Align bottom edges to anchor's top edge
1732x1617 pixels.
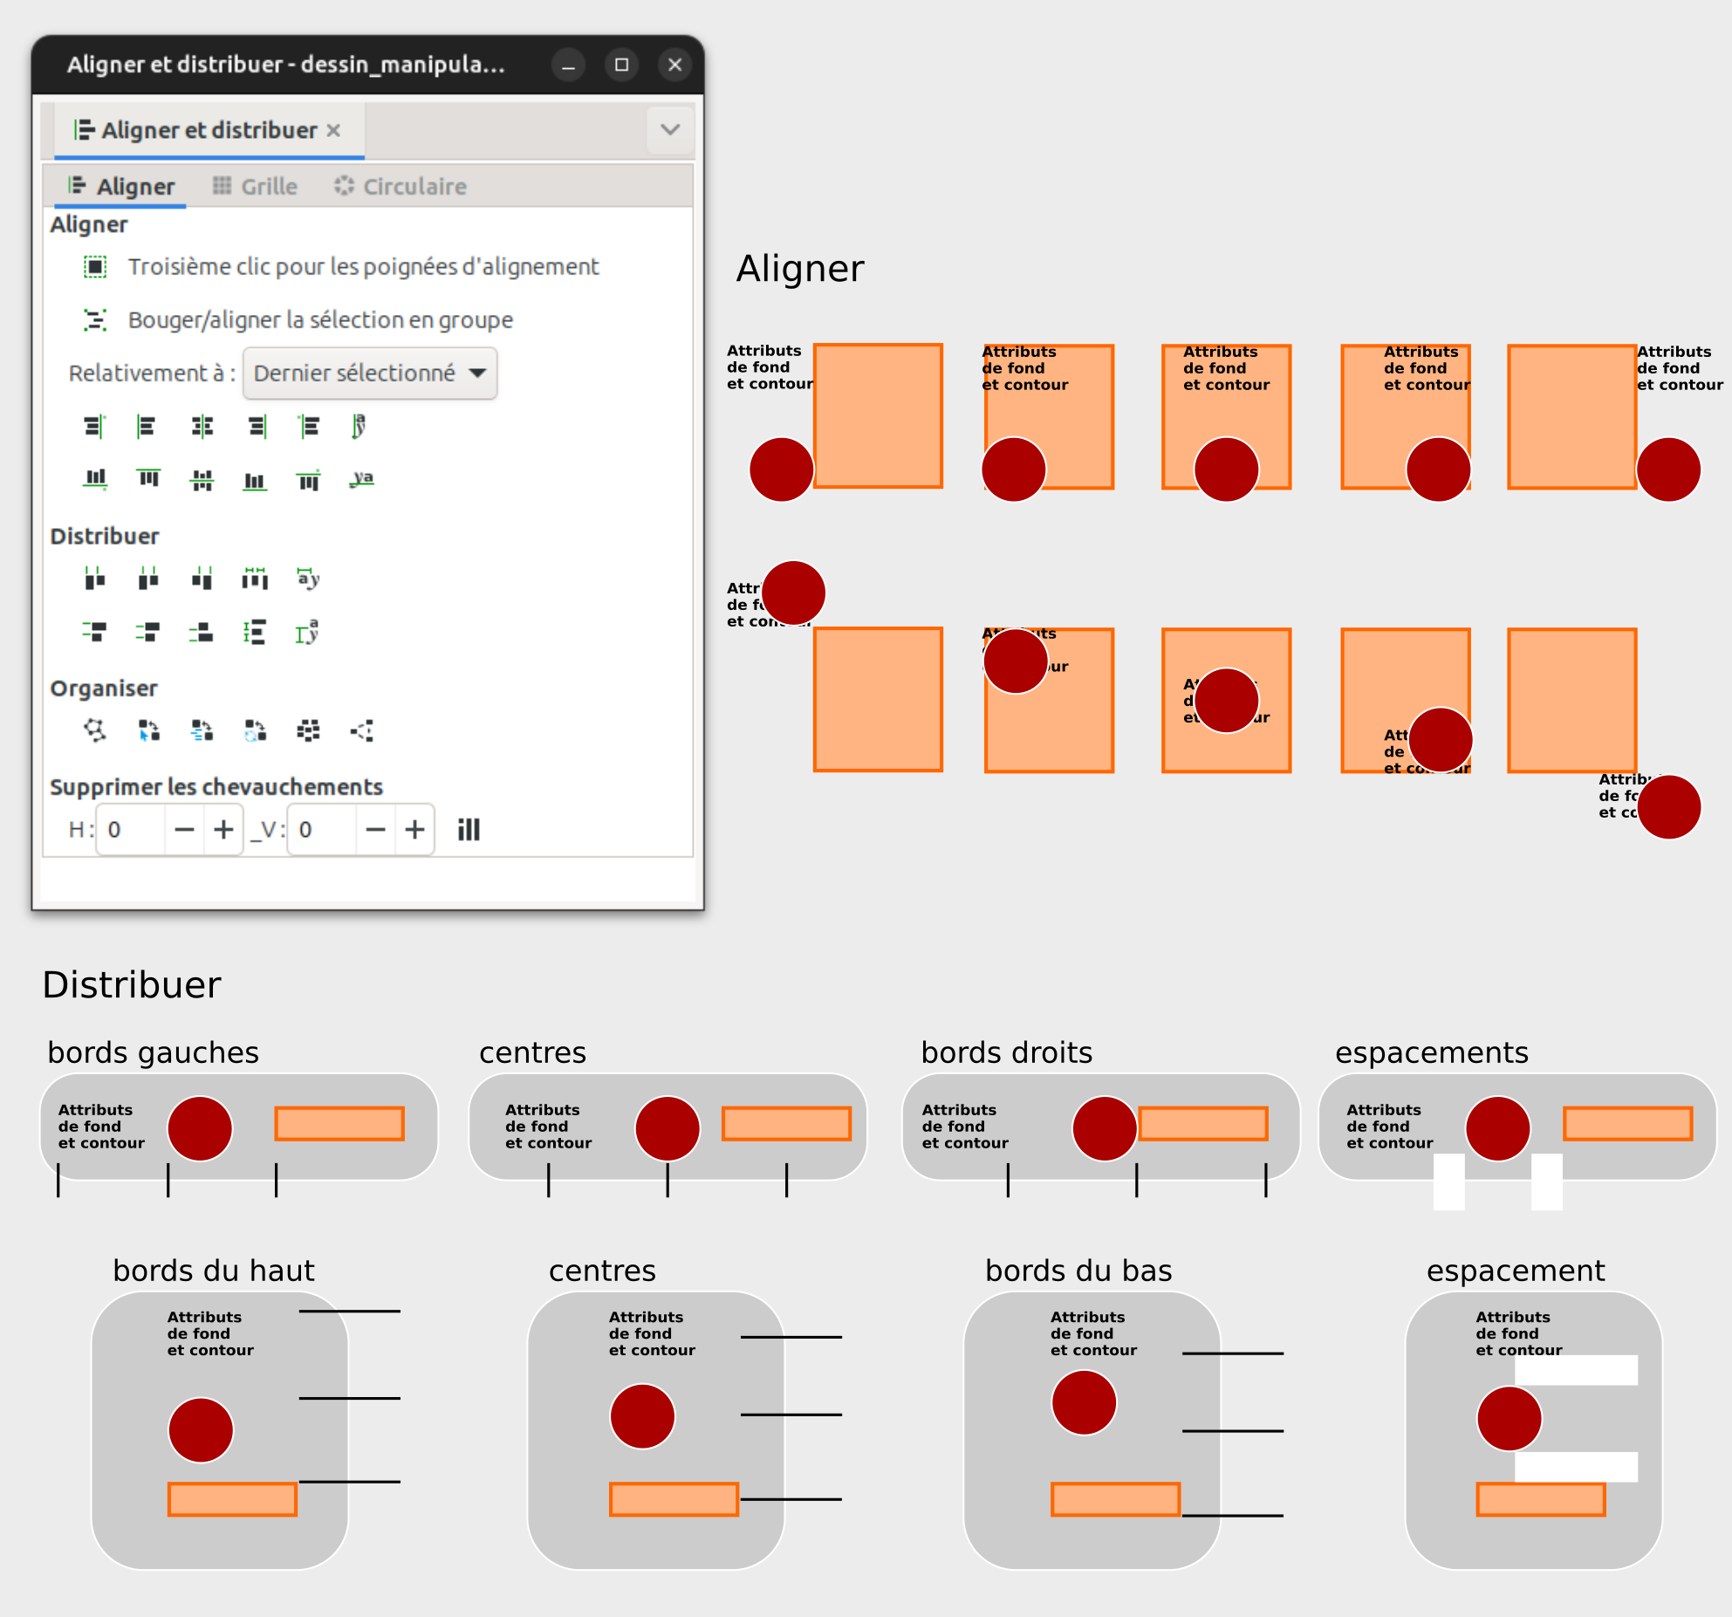tap(94, 479)
